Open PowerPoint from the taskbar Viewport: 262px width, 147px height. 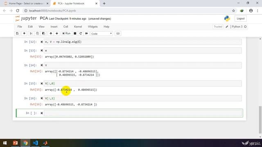16,143
